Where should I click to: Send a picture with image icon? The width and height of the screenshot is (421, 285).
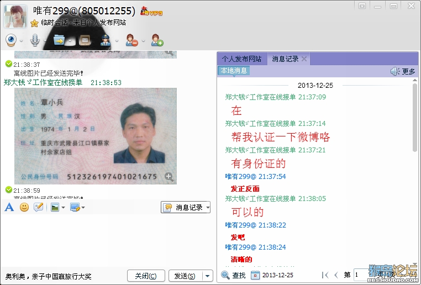pyautogui.click(x=55, y=207)
